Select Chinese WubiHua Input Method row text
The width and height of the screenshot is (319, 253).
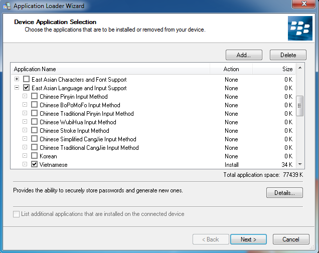tap(78, 122)
